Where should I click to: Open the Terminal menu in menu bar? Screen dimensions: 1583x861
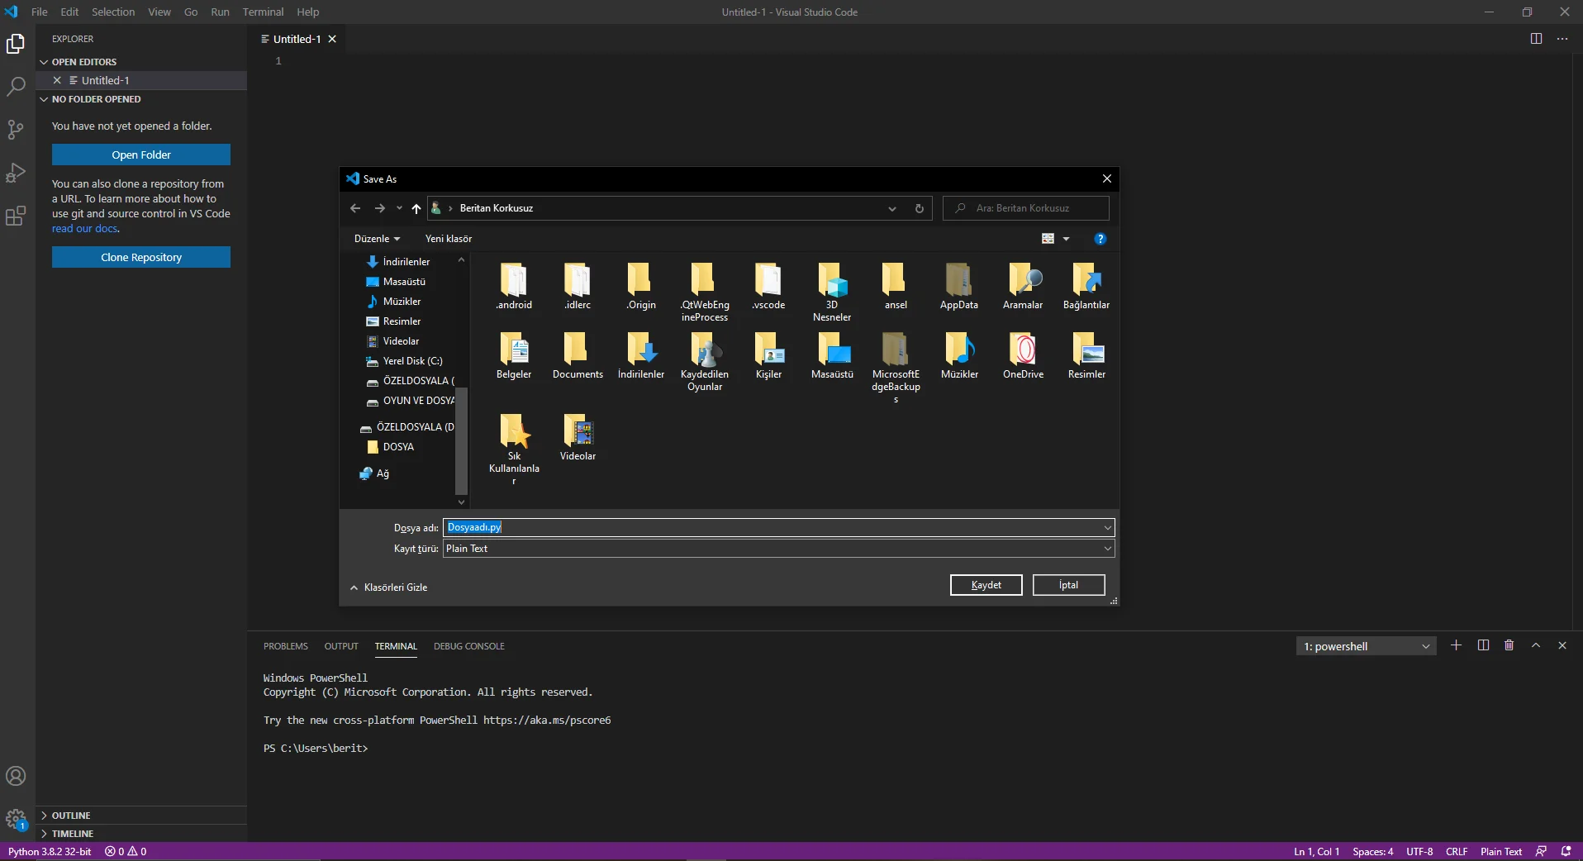pos(263,12)
